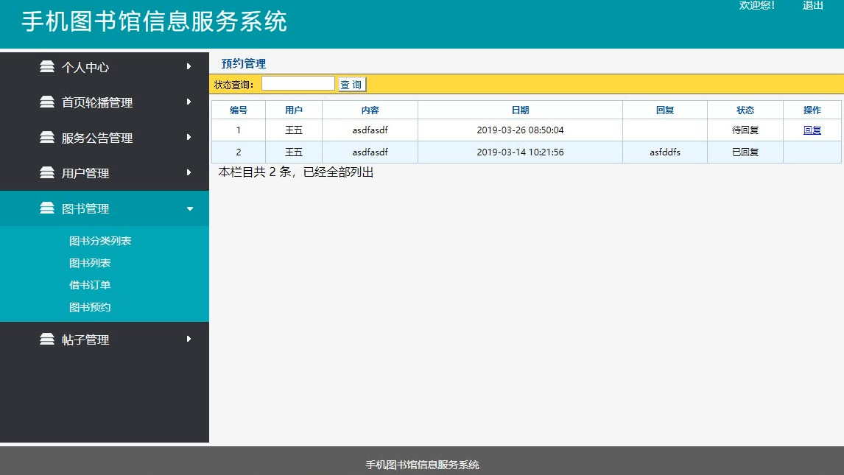Click asdfasdf content cell in row 1
The width and height of the screenshot is (844, 475).
(370, 130)
